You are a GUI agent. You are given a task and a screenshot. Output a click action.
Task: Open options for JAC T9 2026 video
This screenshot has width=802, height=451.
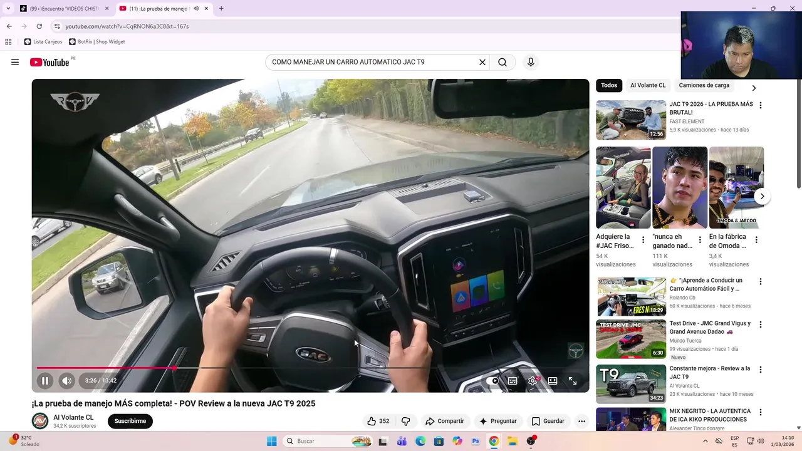pos(761,105)
